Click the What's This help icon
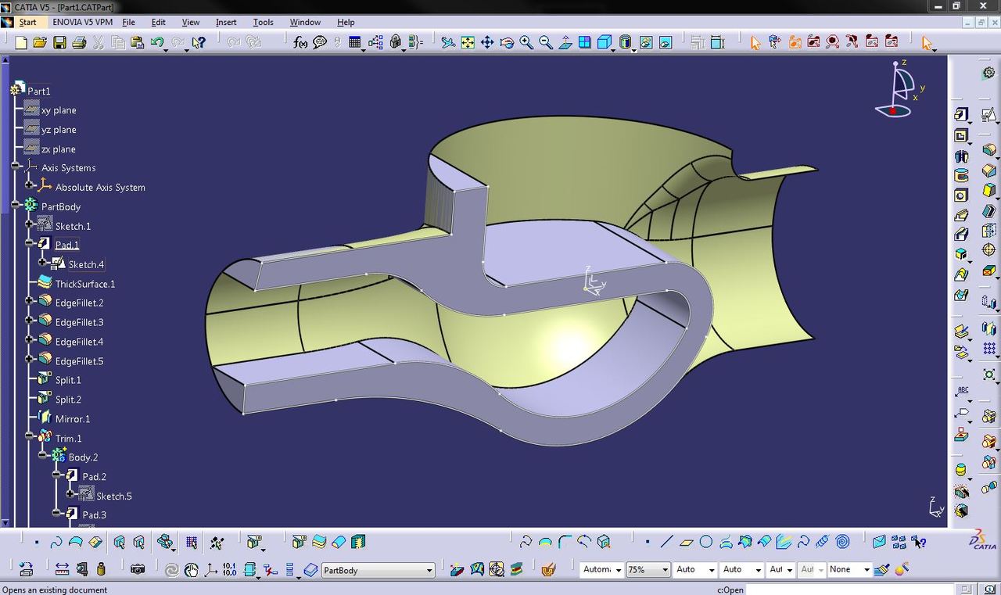 click(x=199, y=42)
